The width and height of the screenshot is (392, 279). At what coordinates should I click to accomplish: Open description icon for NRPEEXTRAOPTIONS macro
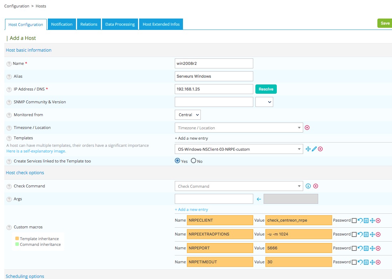(366, 234)
